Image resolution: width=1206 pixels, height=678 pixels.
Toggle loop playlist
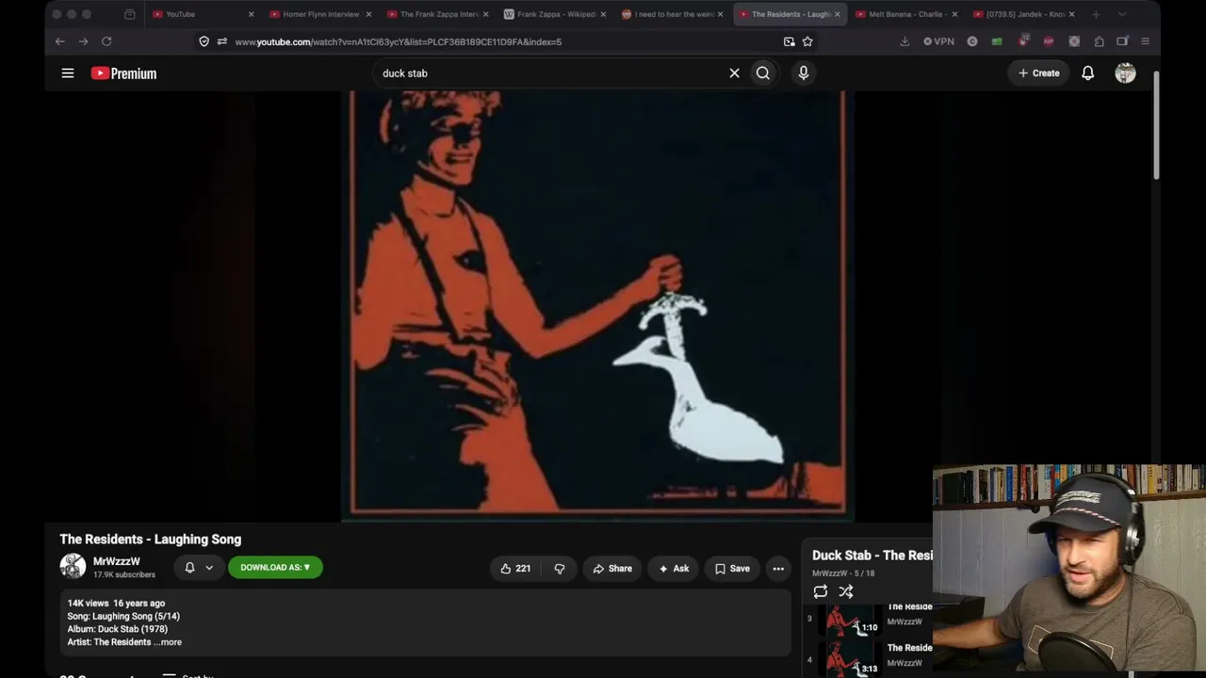click(821, 591)
